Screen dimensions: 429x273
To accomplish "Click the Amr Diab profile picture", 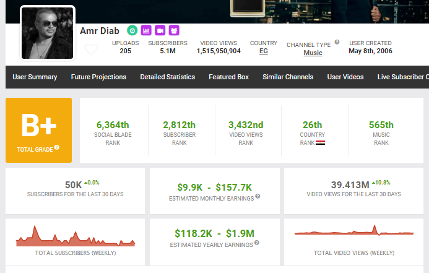I will tap(48, 33).
